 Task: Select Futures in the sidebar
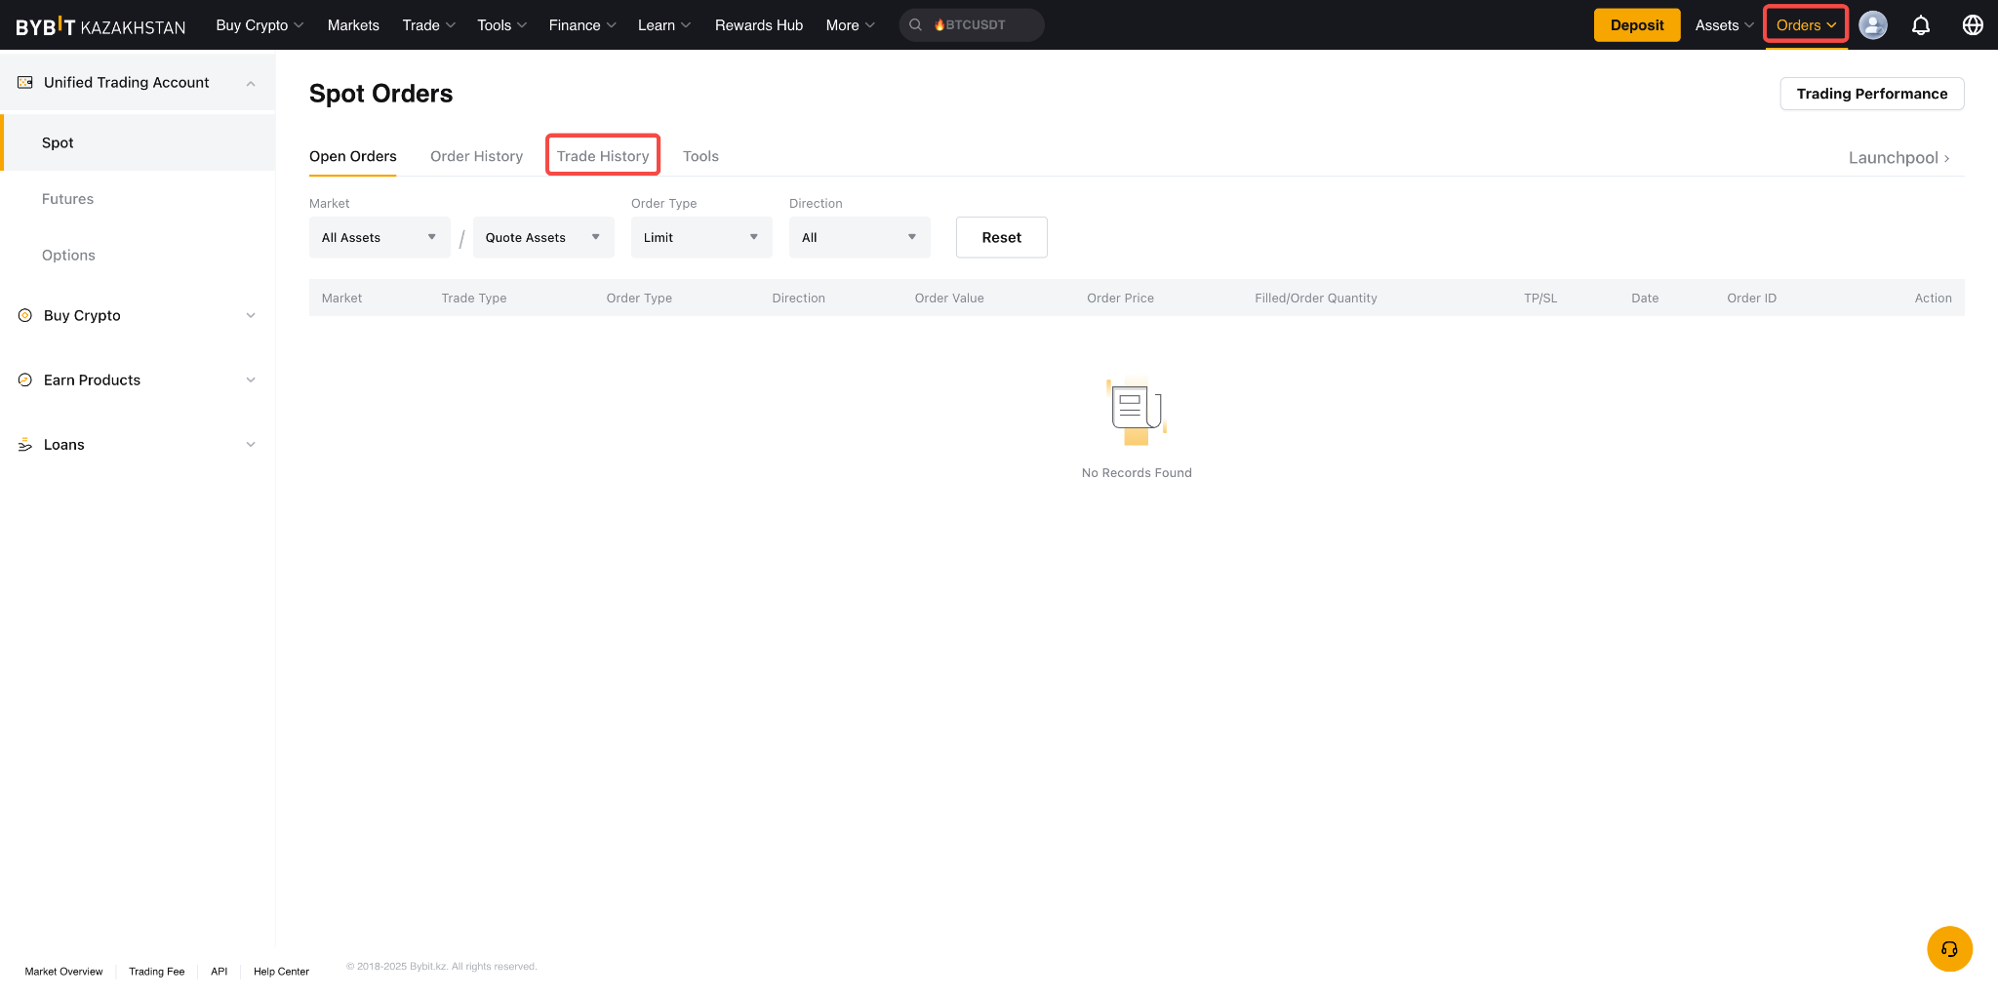(x=67, y=199)
